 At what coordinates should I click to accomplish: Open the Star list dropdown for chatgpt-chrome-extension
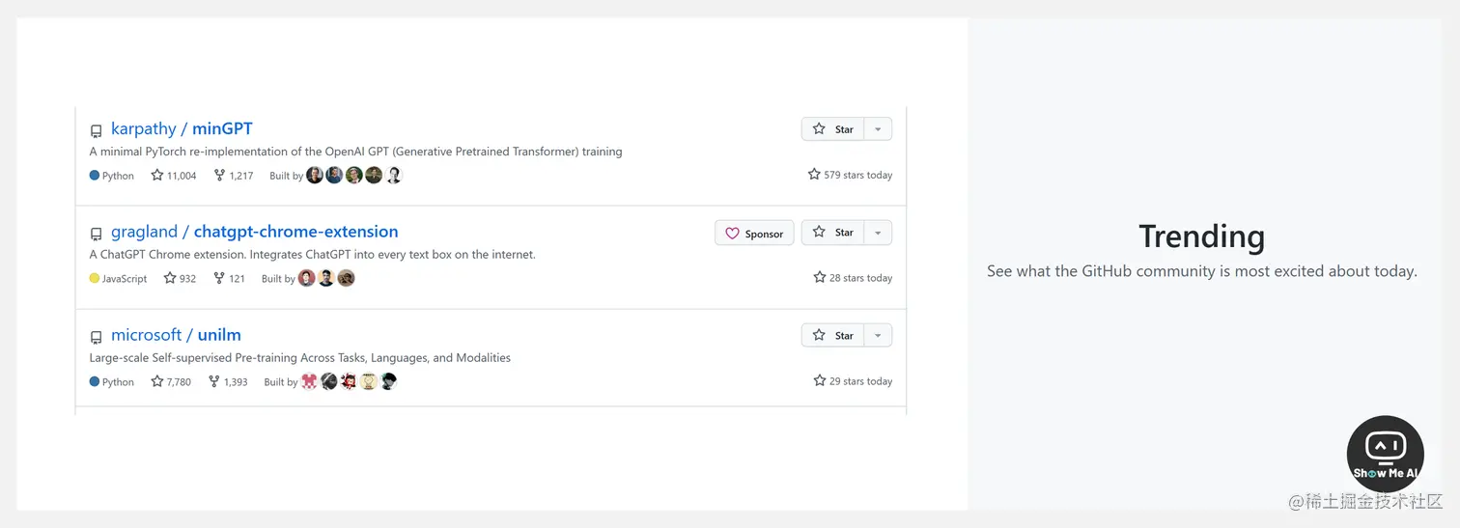click(x=878, y=233)
